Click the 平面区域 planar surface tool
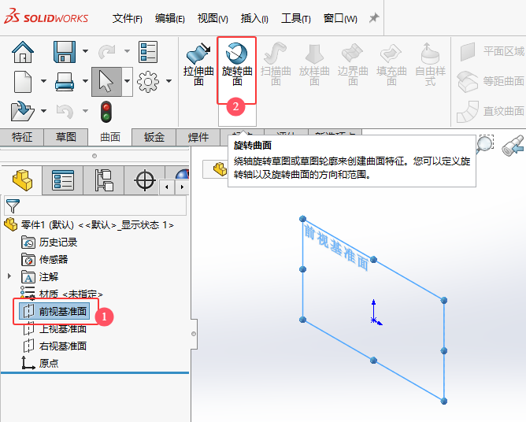 point(491,52)
